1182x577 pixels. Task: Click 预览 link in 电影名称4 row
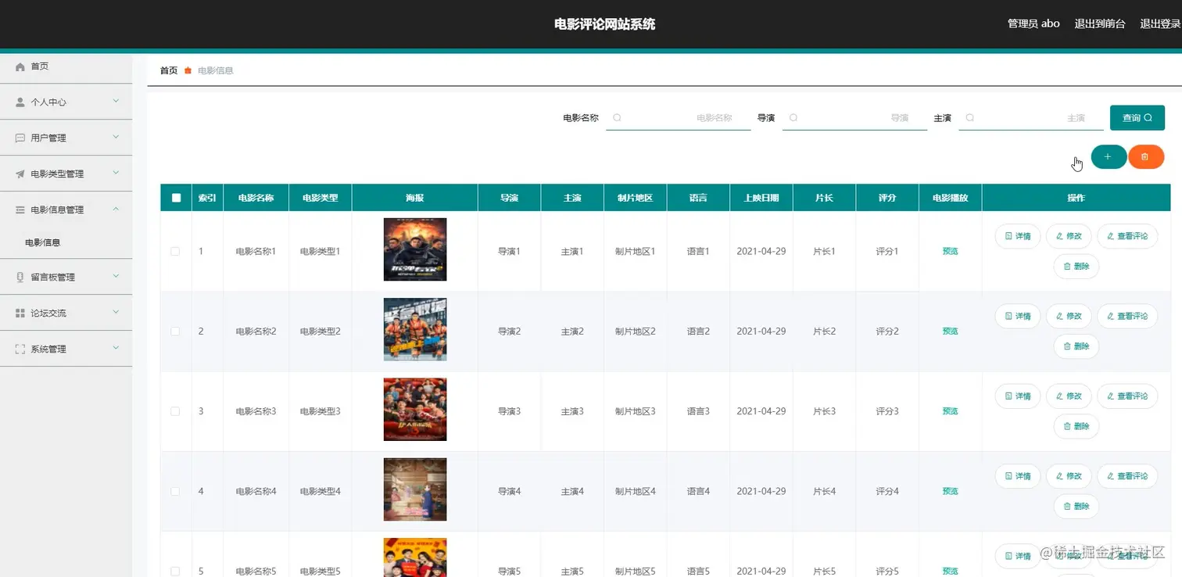[951, 491]
